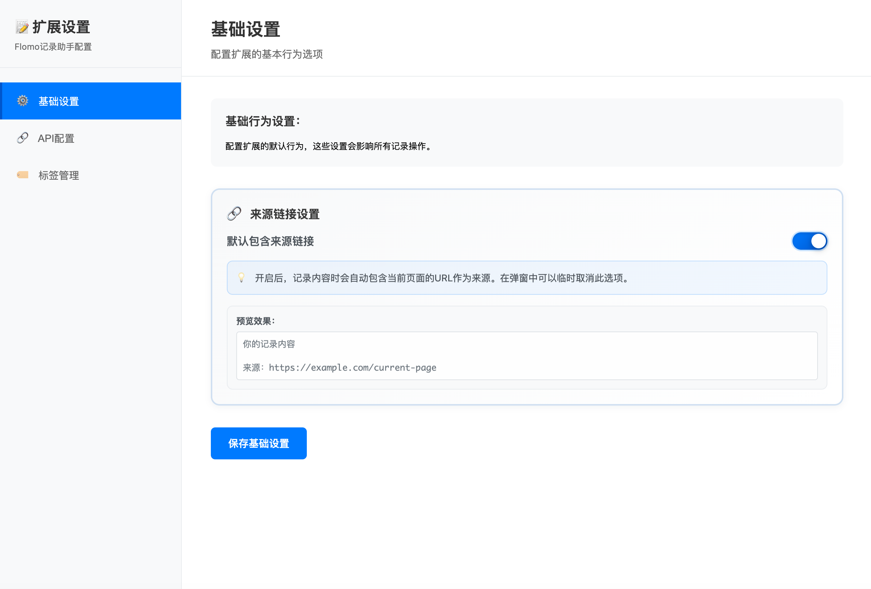
Task: Toggle off the 默认包含来源链接 switch
Action: (809, 241)
